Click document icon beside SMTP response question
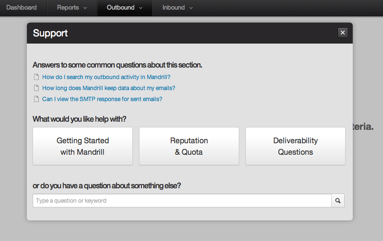The image size is (383, 241). [36, 99]
